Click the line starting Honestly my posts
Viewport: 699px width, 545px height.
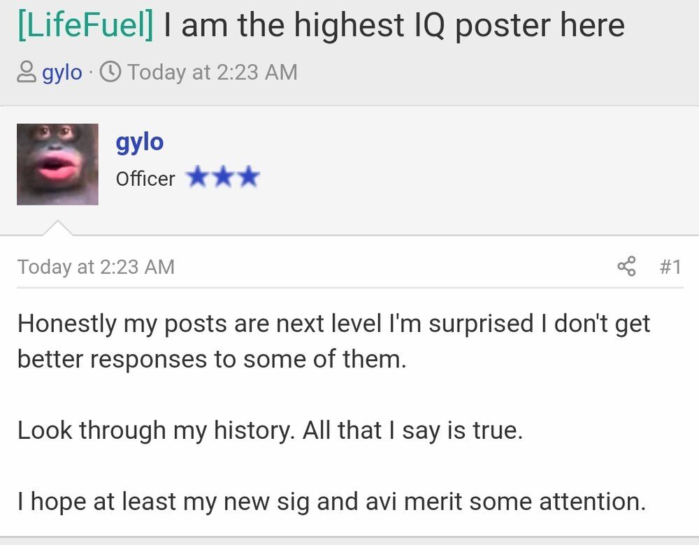[334, 324]
